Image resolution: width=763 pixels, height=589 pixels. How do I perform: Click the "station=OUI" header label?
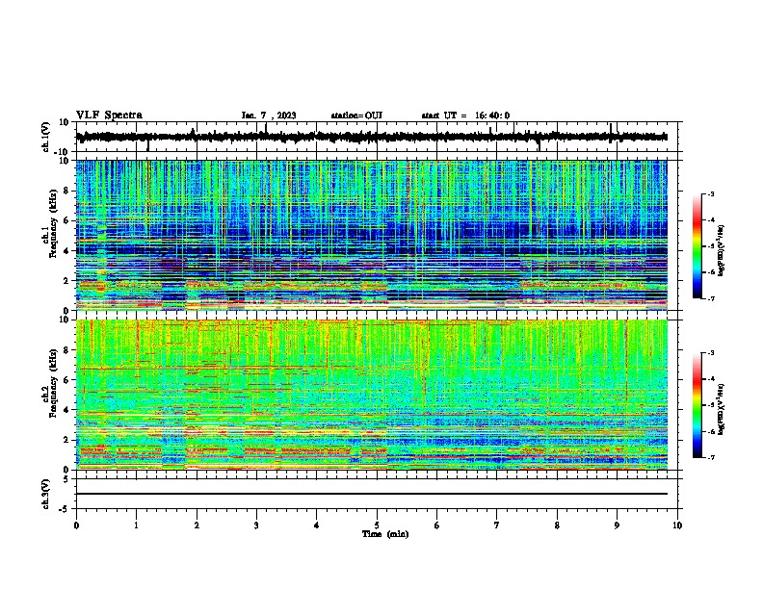click(x=356, y=115)
